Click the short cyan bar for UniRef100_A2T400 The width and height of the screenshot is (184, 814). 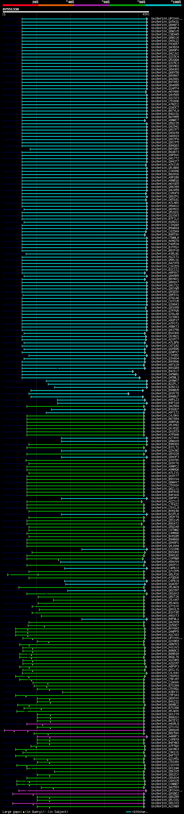(104, 438)
